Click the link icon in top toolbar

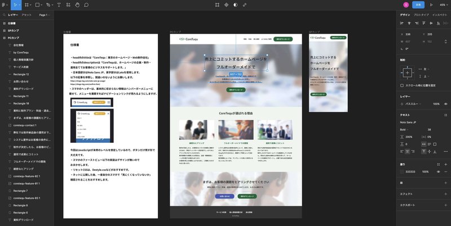(245, 5)
